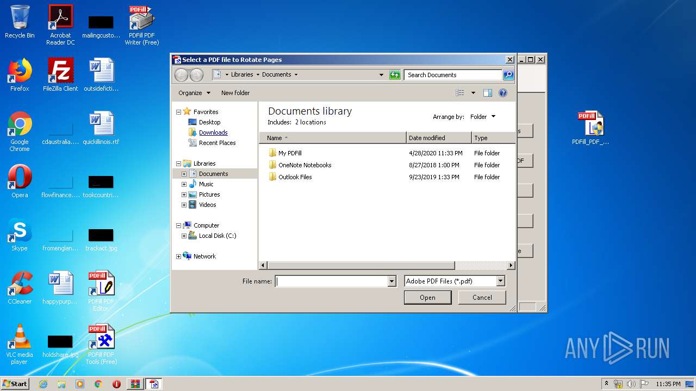Open Skype desktop shortcut
This screenshot has height=391, width=696.
point(20,235)
